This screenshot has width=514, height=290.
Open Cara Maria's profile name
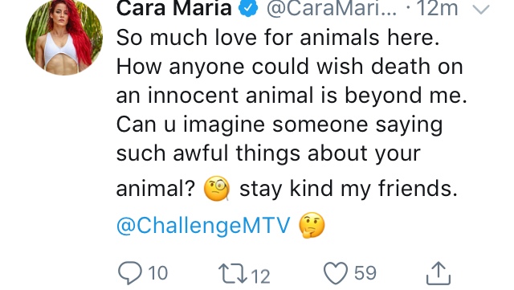[x=173, y=8]
